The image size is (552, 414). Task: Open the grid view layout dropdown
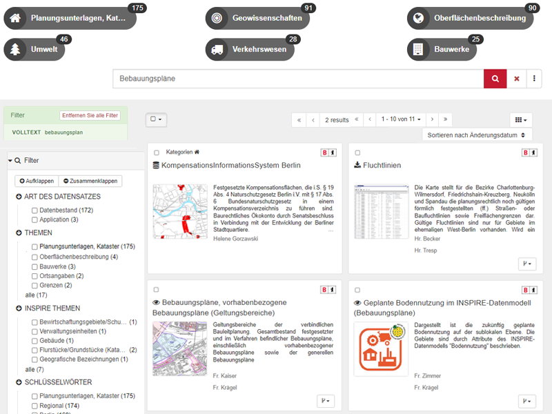pyautogui.click(x=521, y=119)
